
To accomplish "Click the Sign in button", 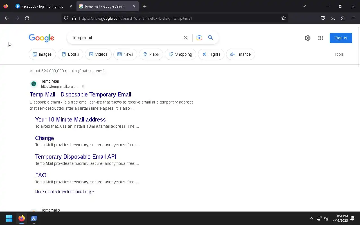I will click(x=341, y=38).
